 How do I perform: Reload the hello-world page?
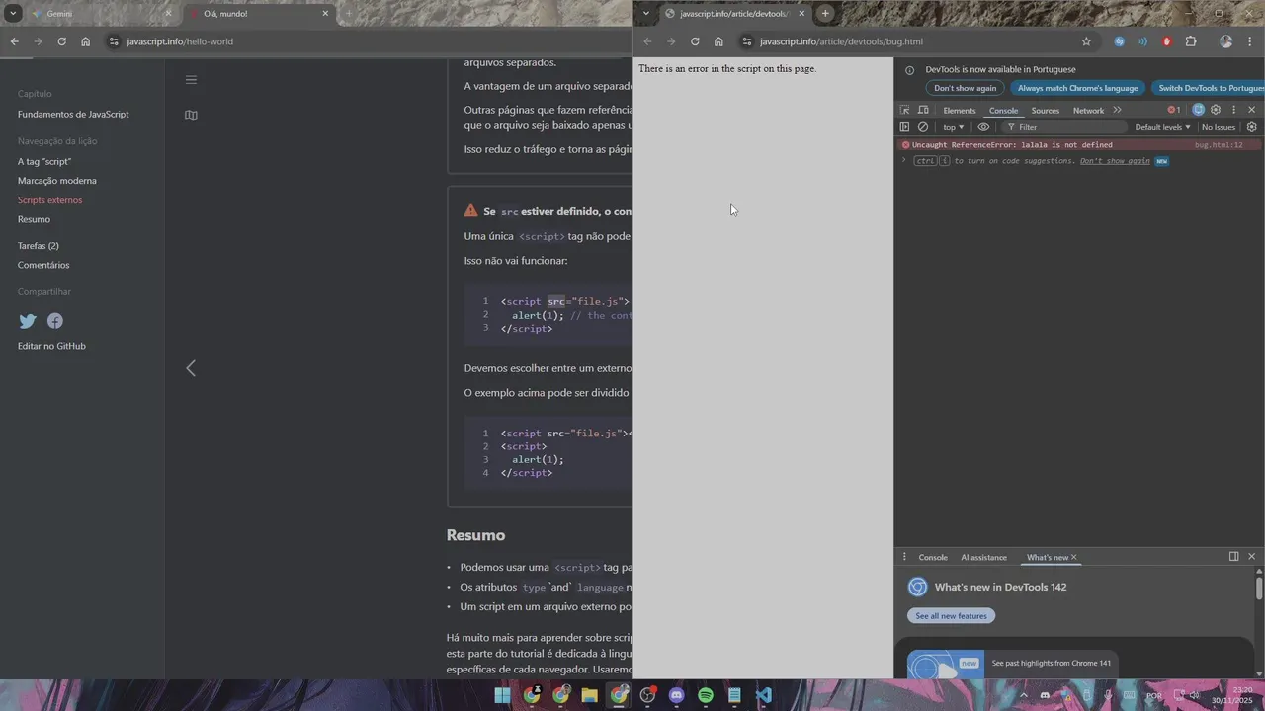point(61,41)
